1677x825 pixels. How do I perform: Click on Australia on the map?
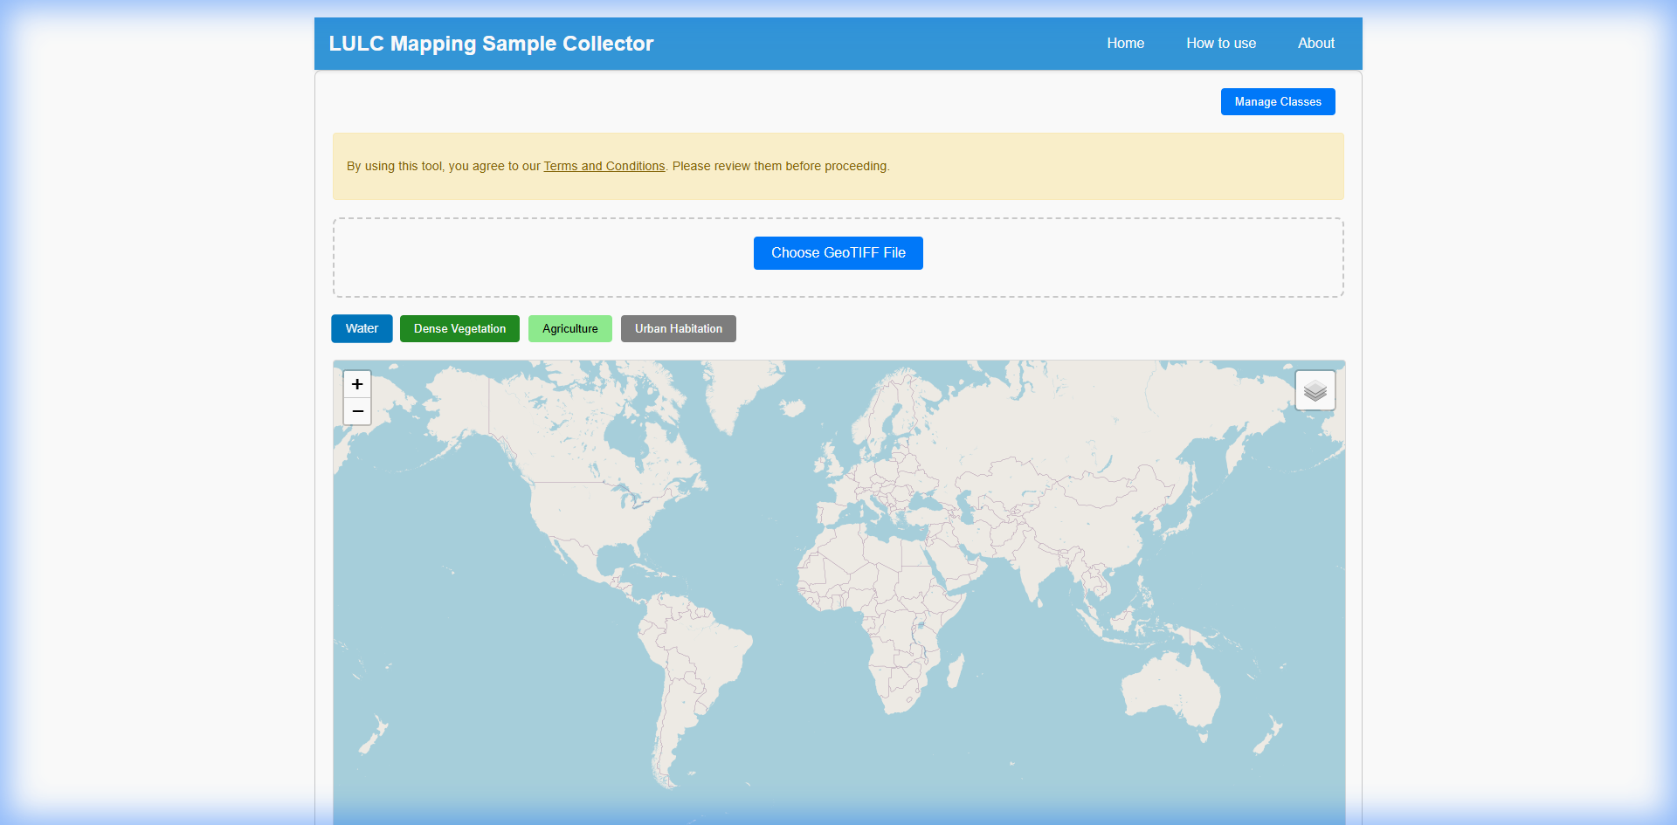point(1170,690)
